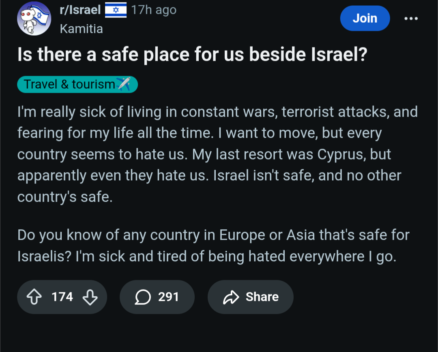
Task: Downvote the post with the down arrow
Action: (90, 297)
